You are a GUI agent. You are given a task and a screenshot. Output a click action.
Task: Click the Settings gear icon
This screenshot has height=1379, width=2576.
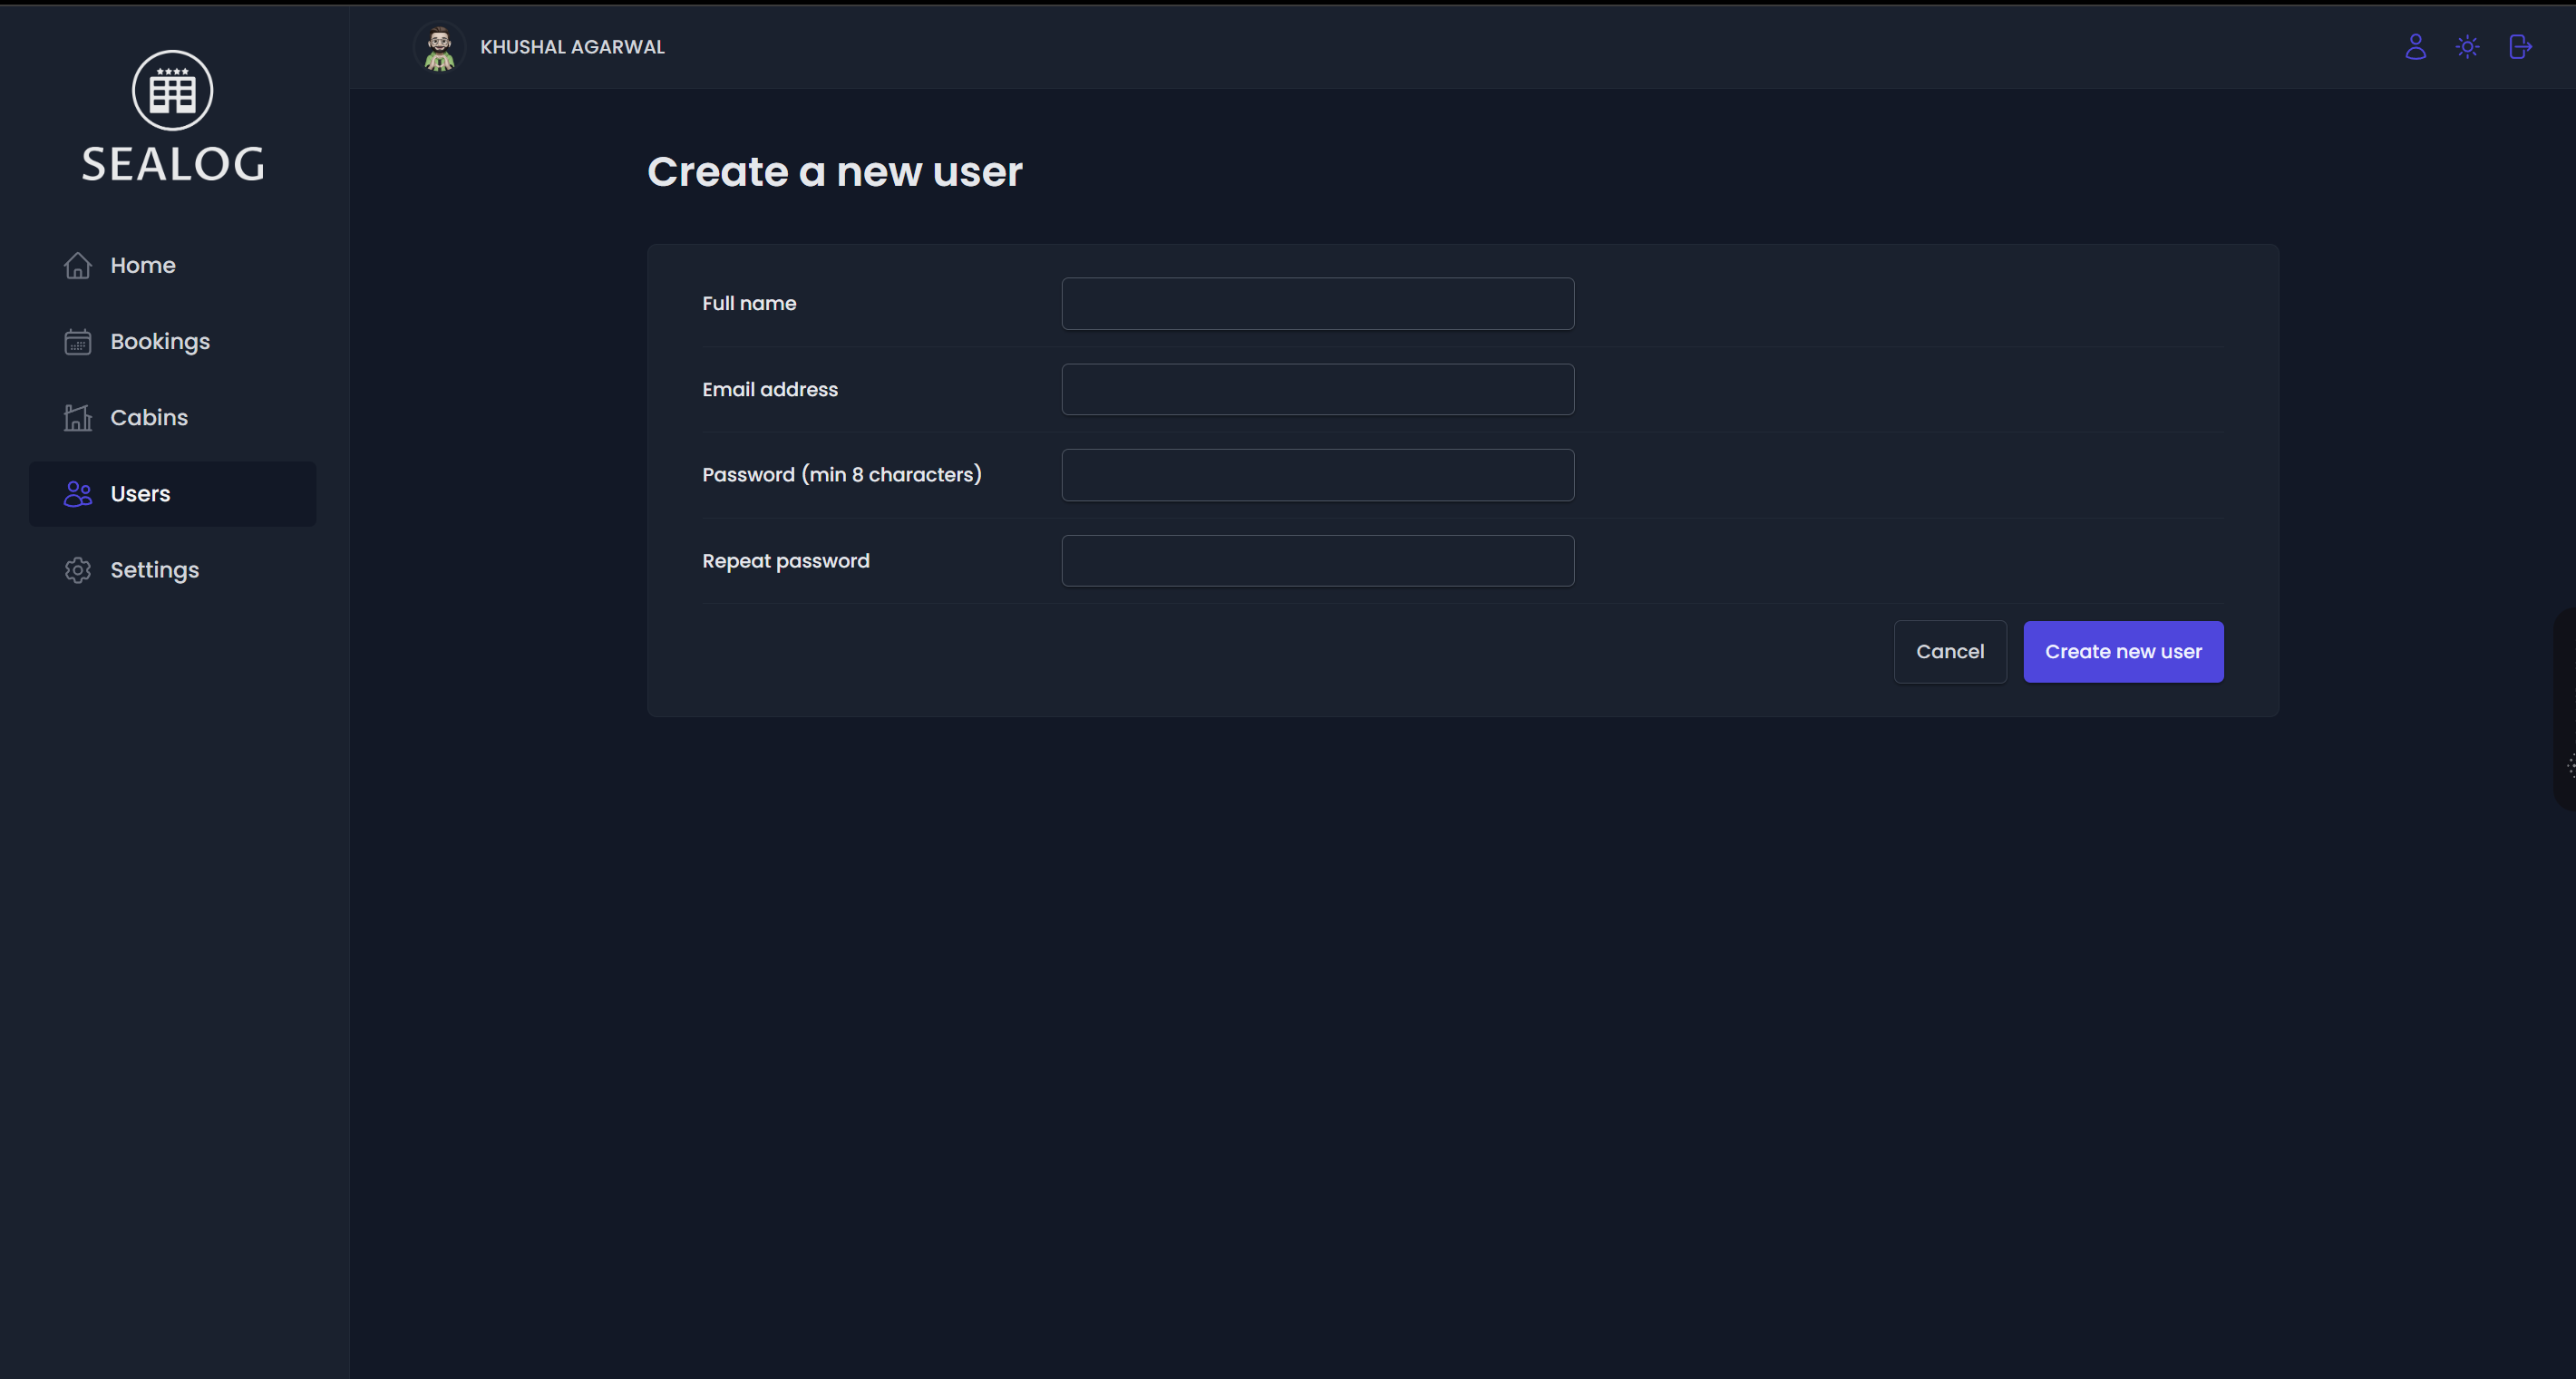[78, 570]
